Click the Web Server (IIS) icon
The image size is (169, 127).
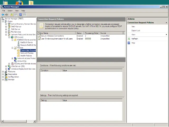point(9,66)
